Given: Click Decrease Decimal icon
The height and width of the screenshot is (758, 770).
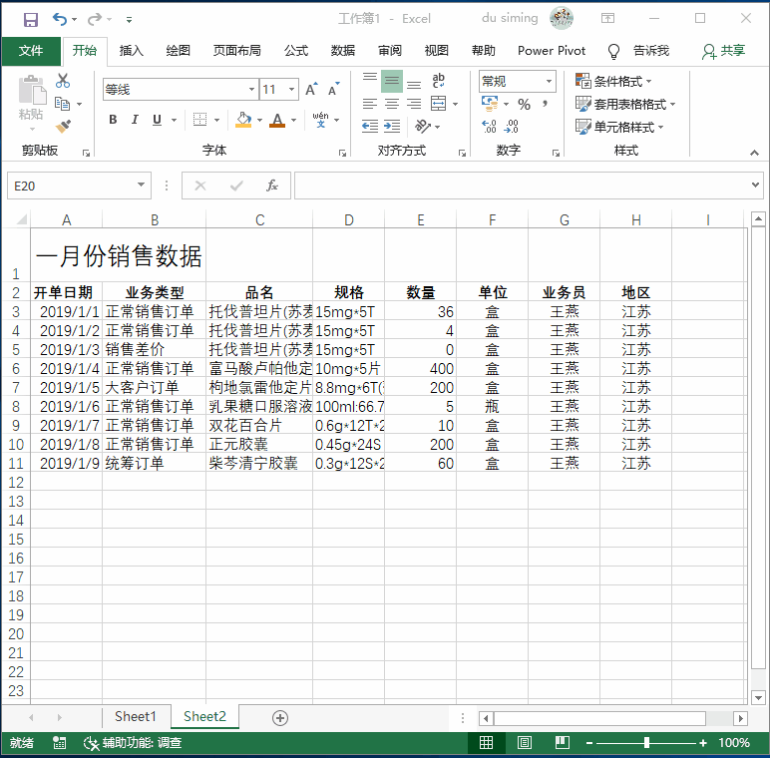Looking at the screenshot, I should (x=512, y=127).
